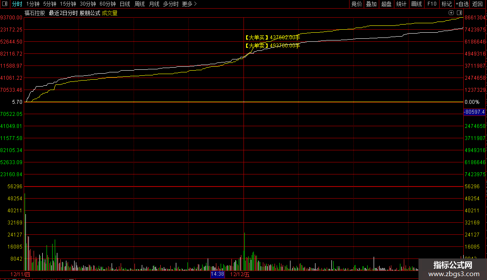Screen dimensions: 487x280
Task: Switch to 分时 intraday tab
Action: (x=17, y=4)
